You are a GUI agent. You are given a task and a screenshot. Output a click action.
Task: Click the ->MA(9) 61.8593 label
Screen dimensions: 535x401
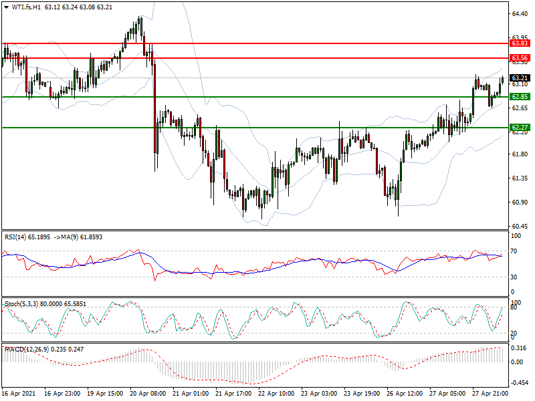point(78,237)
